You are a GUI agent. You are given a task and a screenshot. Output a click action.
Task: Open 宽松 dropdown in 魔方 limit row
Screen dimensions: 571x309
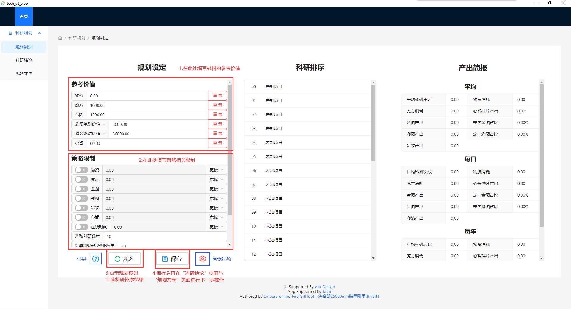(217, 179)
